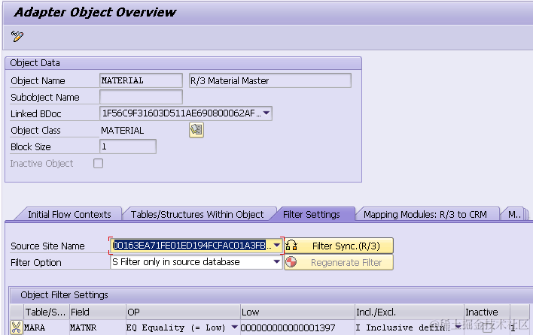The width and height of the screenshot is (533, 335).
Task: Open the Filter Option dropdown
Action: (x=277, y=261)
